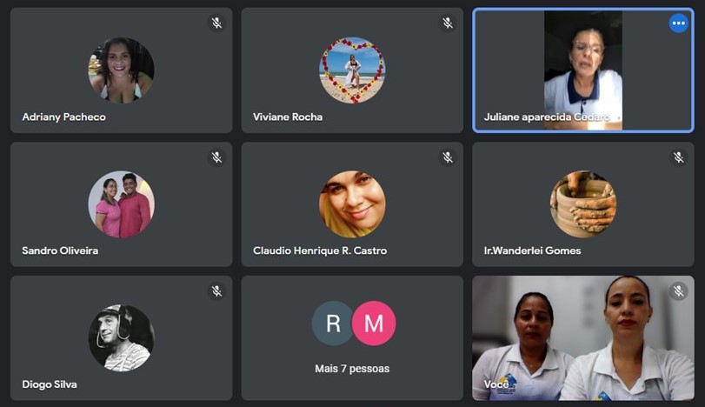Viewport: 705px width, 407px height.
Task: Click muted mic icon on Diogo Silva tile
Action: coord(216,291)
